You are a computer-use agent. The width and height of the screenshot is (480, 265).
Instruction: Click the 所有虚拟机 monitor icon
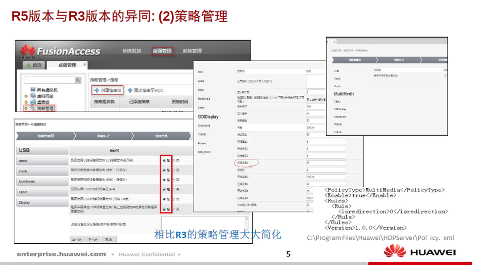click(32, 90)
